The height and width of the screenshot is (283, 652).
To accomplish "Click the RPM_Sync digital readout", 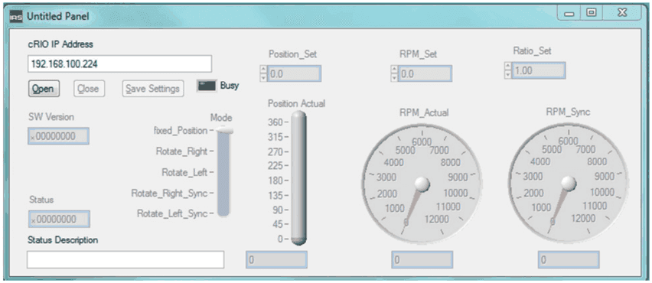I will tap(569, 260).
